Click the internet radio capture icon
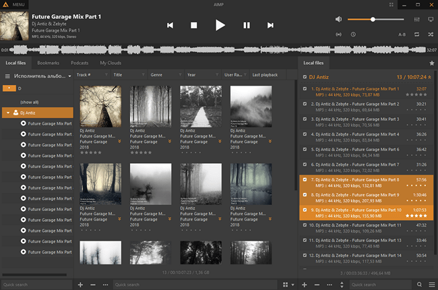The image size is (438, 290). coord(339,33)
